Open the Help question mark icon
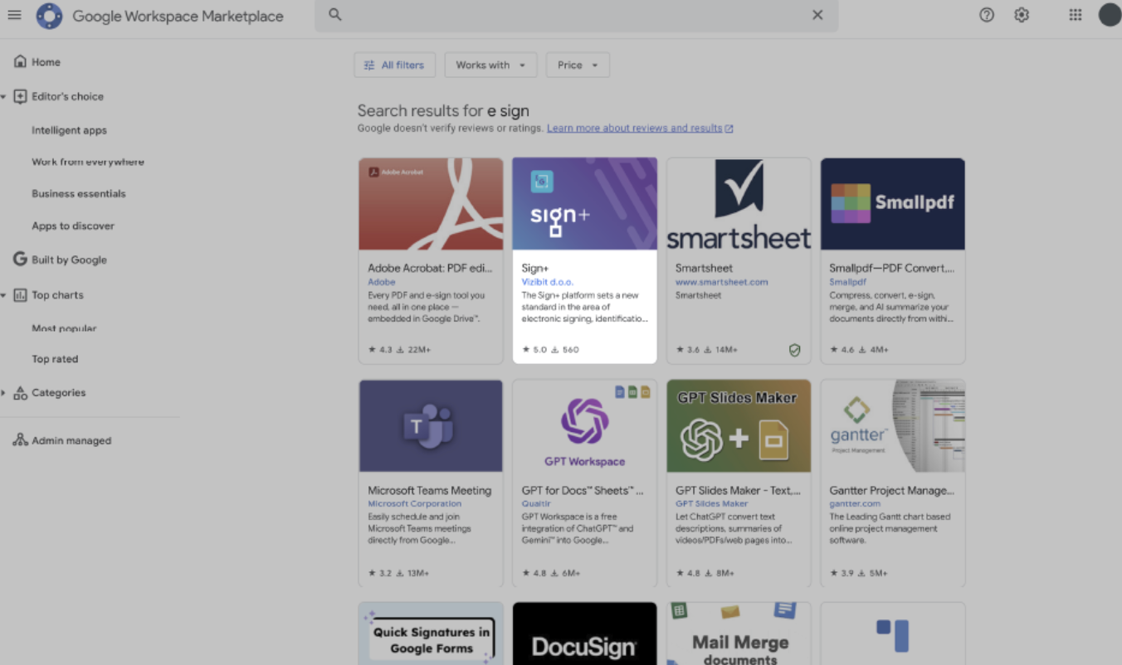Image resolution: width=1122 pixels, height=665 pixels. [x=987, y=15]
